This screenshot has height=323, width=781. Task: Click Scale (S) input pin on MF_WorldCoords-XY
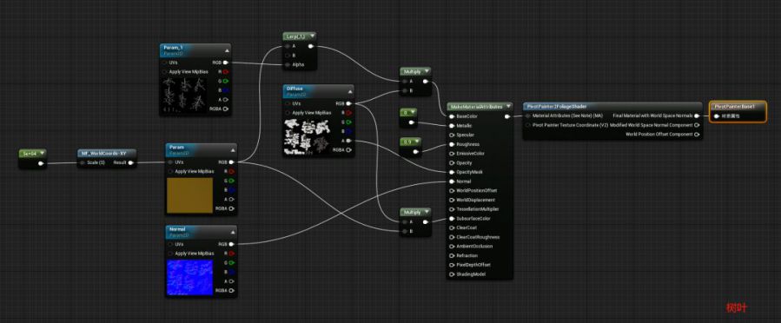tap(83, 162)
